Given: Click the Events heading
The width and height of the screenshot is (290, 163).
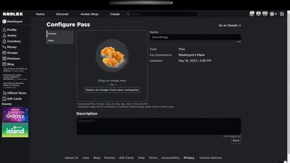Looking at the screenshot, I should tap(7, 104).
